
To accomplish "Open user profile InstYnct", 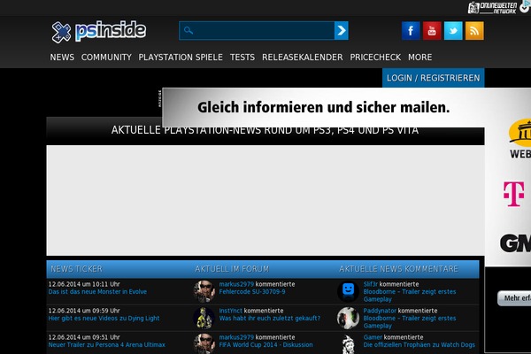I will click(x=231, y=311).
